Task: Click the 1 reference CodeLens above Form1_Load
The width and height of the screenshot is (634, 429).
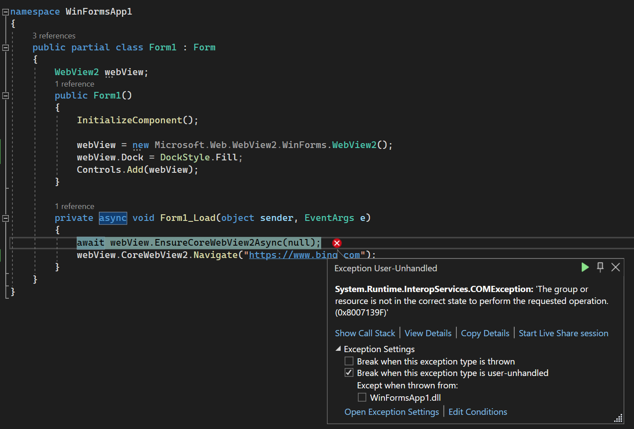Action: coord(75,206)
